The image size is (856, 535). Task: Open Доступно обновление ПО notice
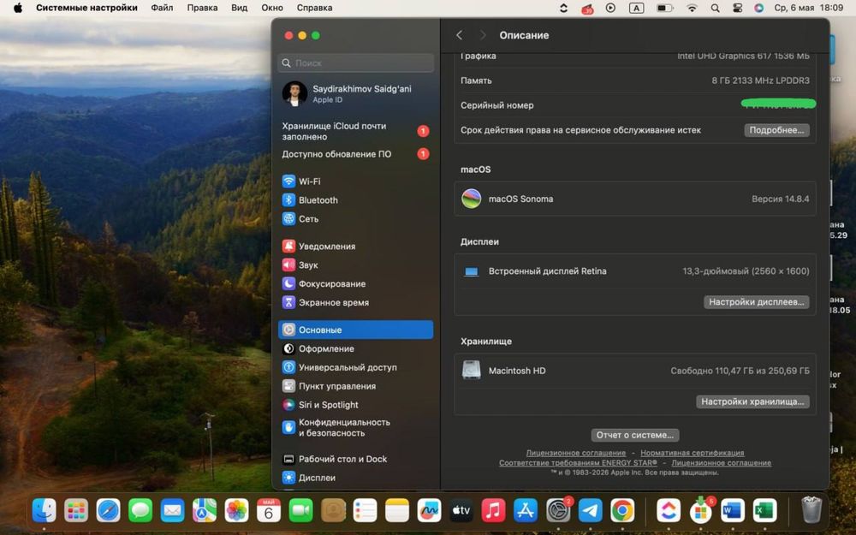(x=355, y=154)
